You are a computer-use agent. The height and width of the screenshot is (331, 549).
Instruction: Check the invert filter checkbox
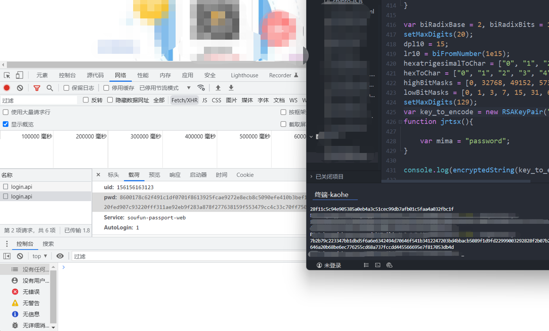tap(86, 100)
